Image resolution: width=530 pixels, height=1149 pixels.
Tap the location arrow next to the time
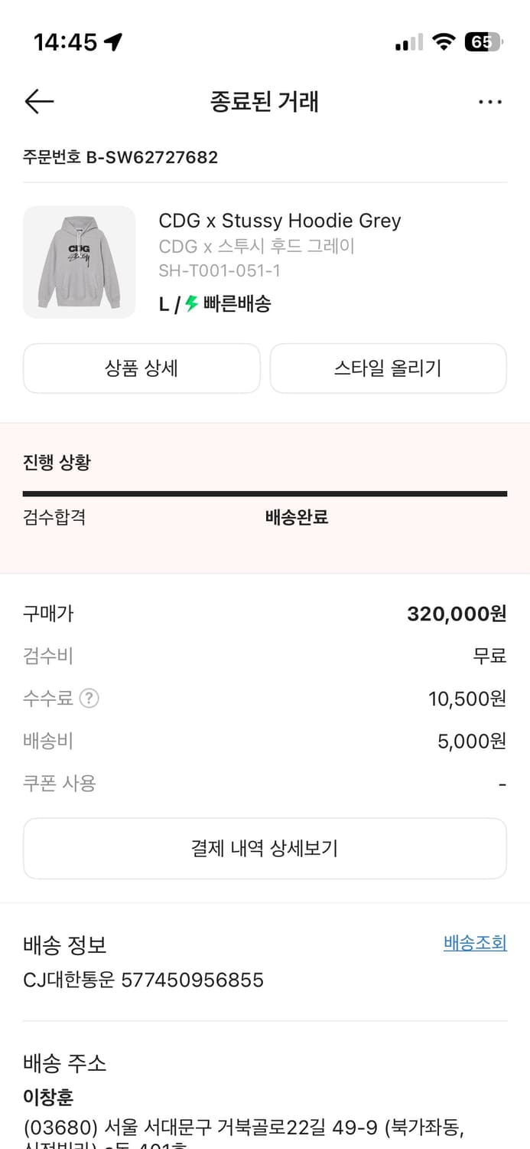click(112, 42)
